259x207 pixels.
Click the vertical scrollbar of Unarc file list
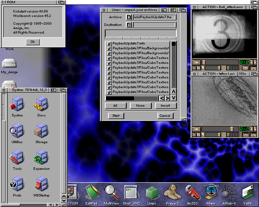(174, 65)
